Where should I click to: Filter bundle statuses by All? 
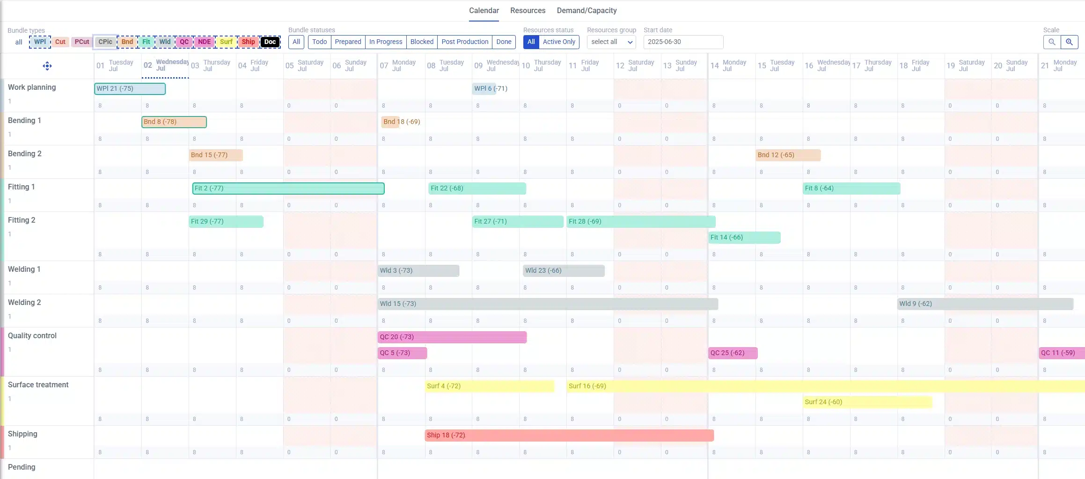click(x=296, y=42)
